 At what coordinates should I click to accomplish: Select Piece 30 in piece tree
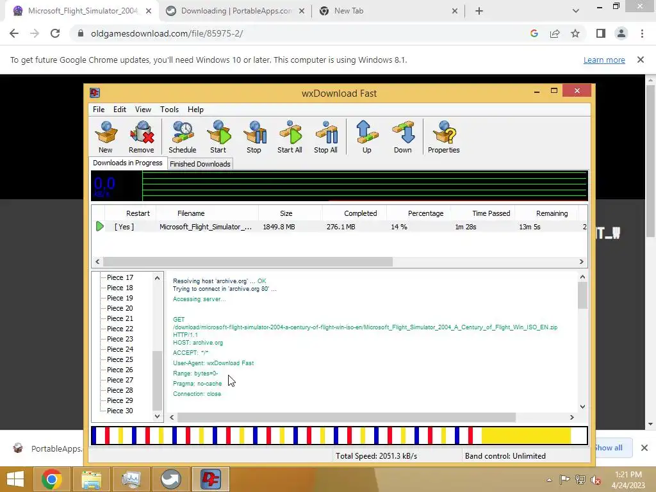tap(120, 411)
